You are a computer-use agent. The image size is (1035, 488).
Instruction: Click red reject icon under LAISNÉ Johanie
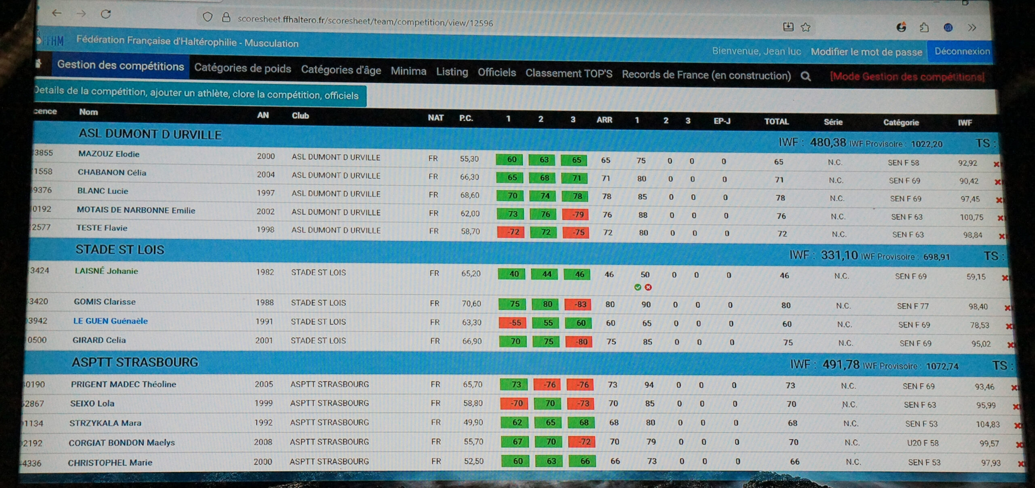click(648, 287)
